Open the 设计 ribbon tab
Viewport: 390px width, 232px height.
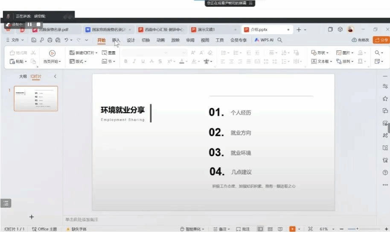click(x=131, y=40)
